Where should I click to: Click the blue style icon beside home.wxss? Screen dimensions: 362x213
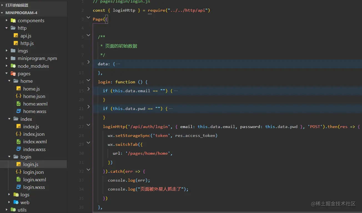(19, 111)
